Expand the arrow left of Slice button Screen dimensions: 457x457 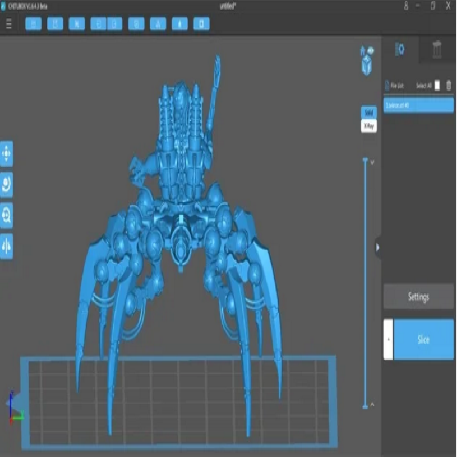pyautogui.click(x=388, y=339)
